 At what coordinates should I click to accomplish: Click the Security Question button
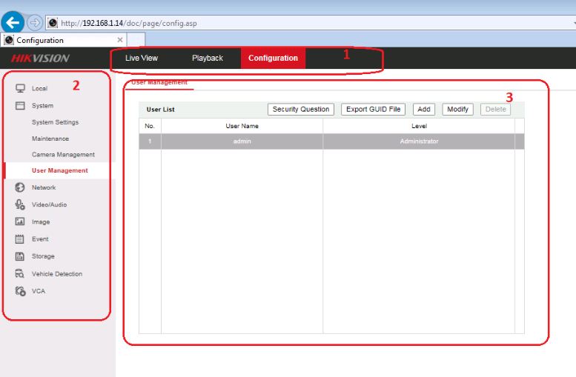[x=301, y=110]
